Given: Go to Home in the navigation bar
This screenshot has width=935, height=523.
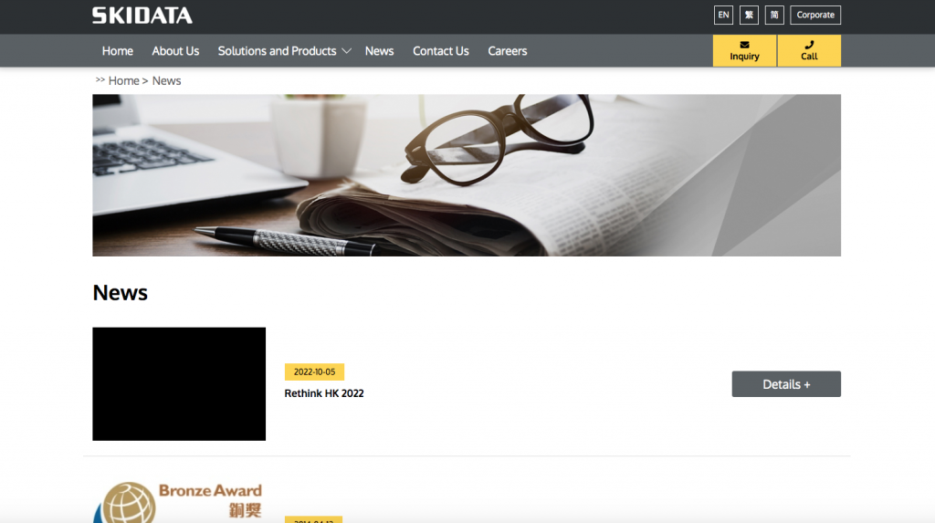Looking at the screenshot, I should click(x=118, y=51).
